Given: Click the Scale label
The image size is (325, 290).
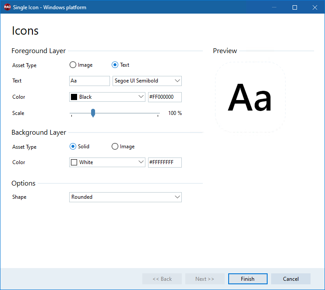Looking at the screenshot, I should [x=18, y=113].
